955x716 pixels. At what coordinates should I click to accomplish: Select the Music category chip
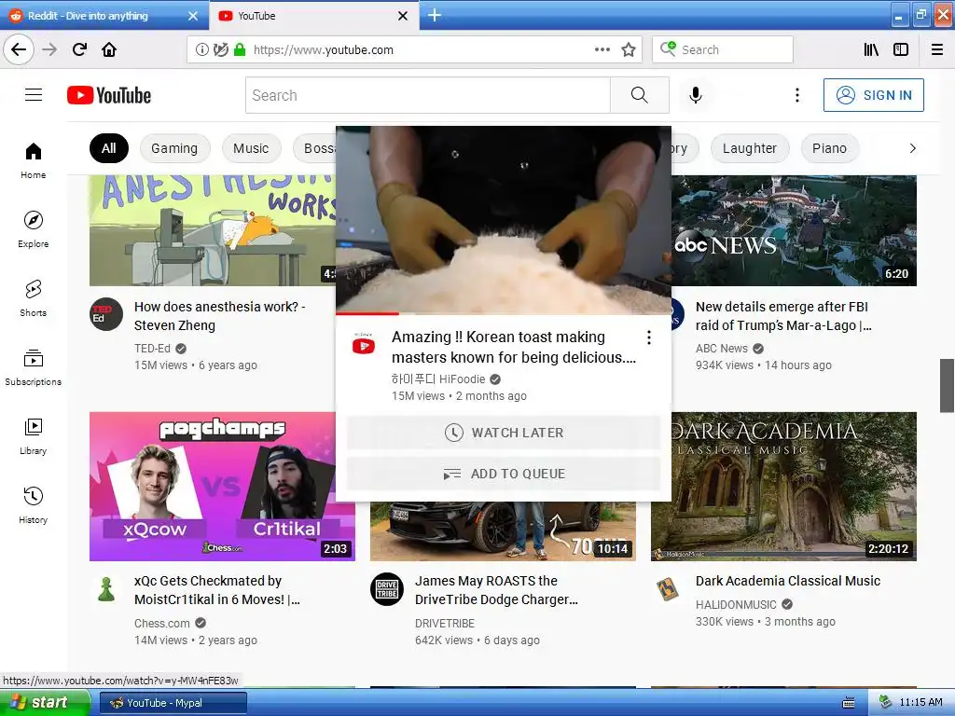pyautogui.click(x=251, y=148)
